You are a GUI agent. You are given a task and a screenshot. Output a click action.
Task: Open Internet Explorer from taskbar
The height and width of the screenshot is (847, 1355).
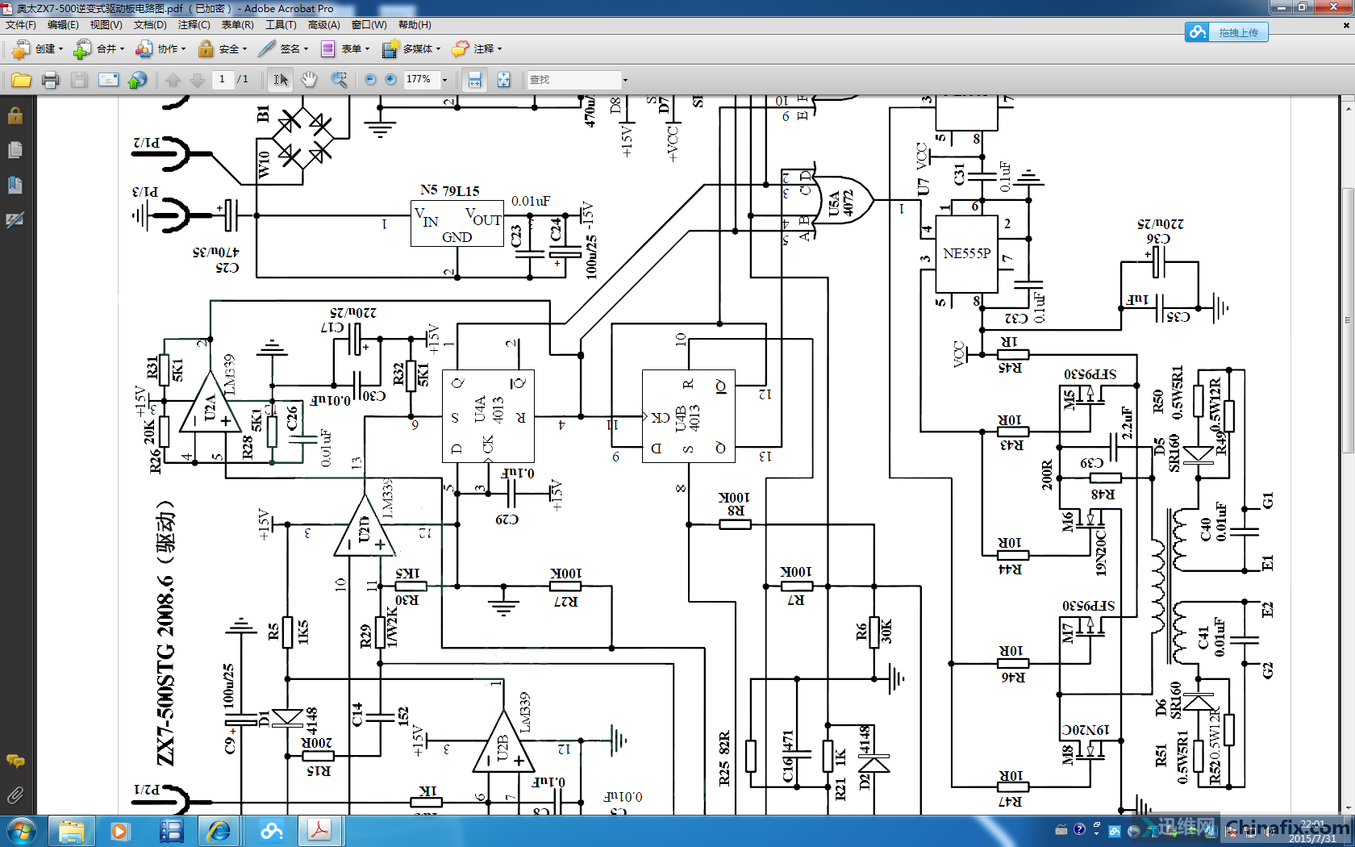219,831
